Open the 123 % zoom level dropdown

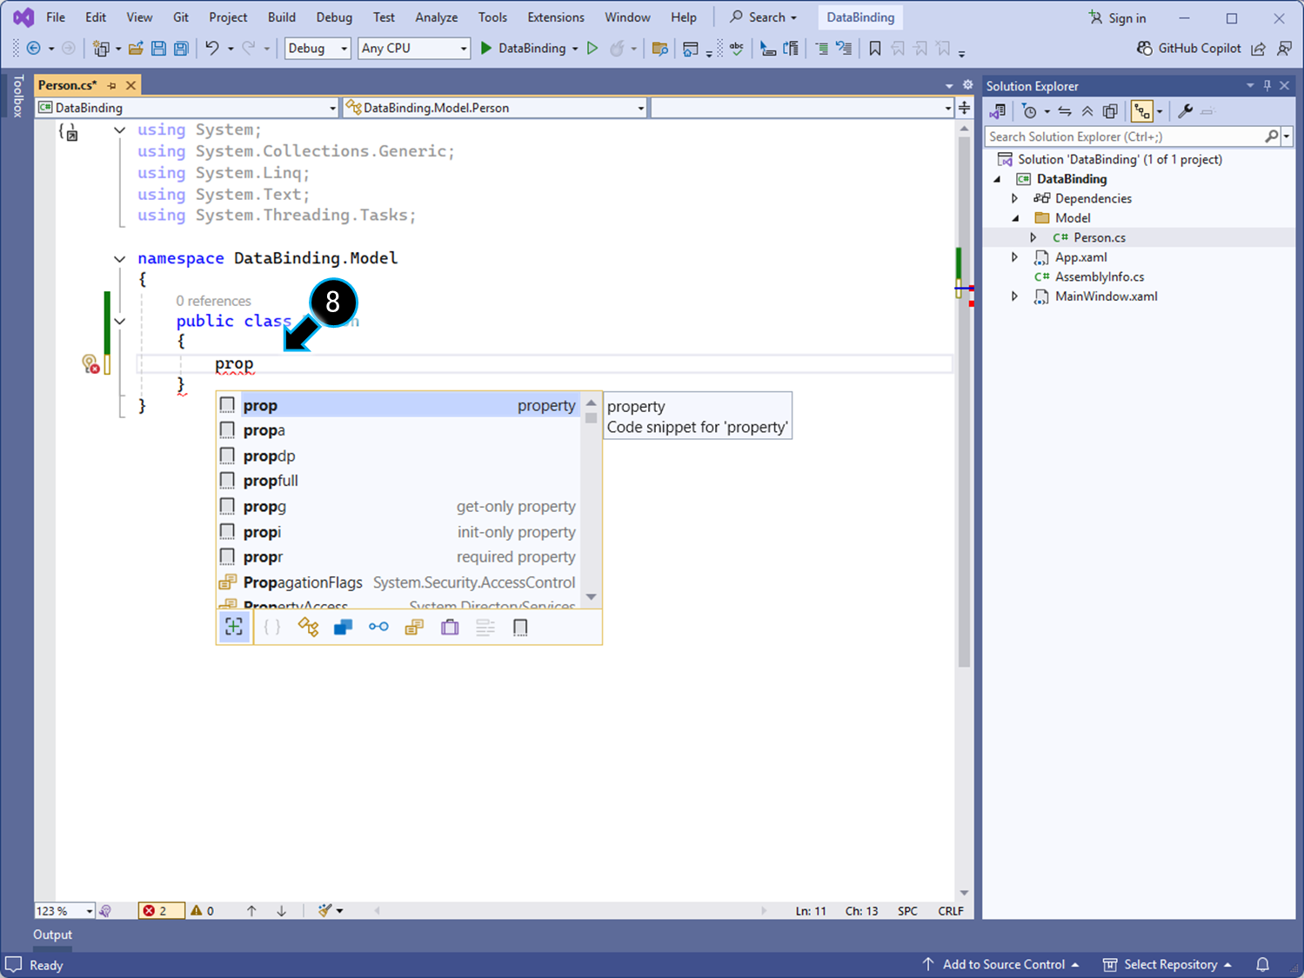pos(64,911)
